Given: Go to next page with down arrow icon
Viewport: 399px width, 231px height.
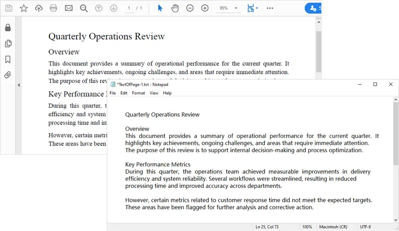Looking at the screenshot, I should coord(114,8).
